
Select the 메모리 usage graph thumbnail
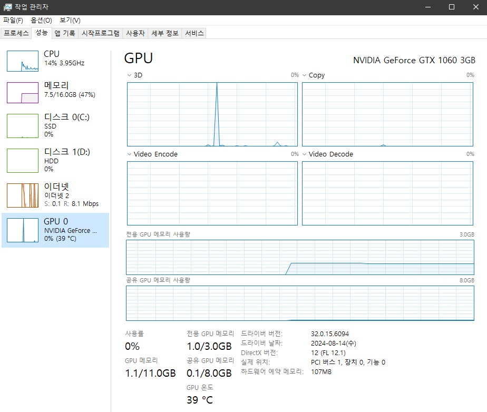(23, 93)
